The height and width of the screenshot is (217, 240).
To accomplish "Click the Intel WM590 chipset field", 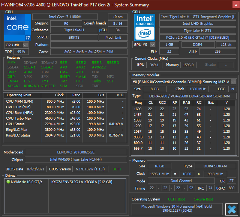I will pos(75,159).
